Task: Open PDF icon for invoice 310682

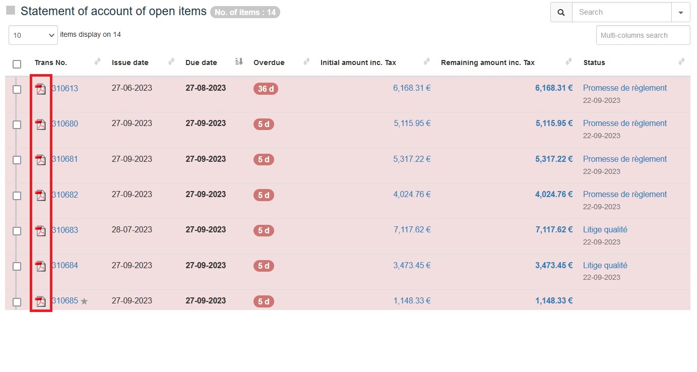Action: point(40,195)
